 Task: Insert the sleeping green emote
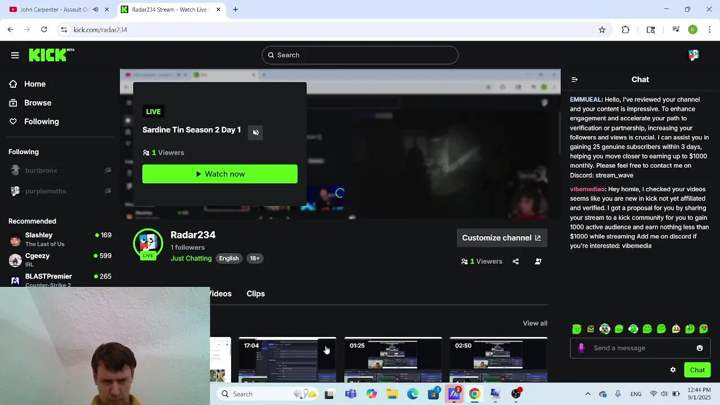click(x=577, y=329)
